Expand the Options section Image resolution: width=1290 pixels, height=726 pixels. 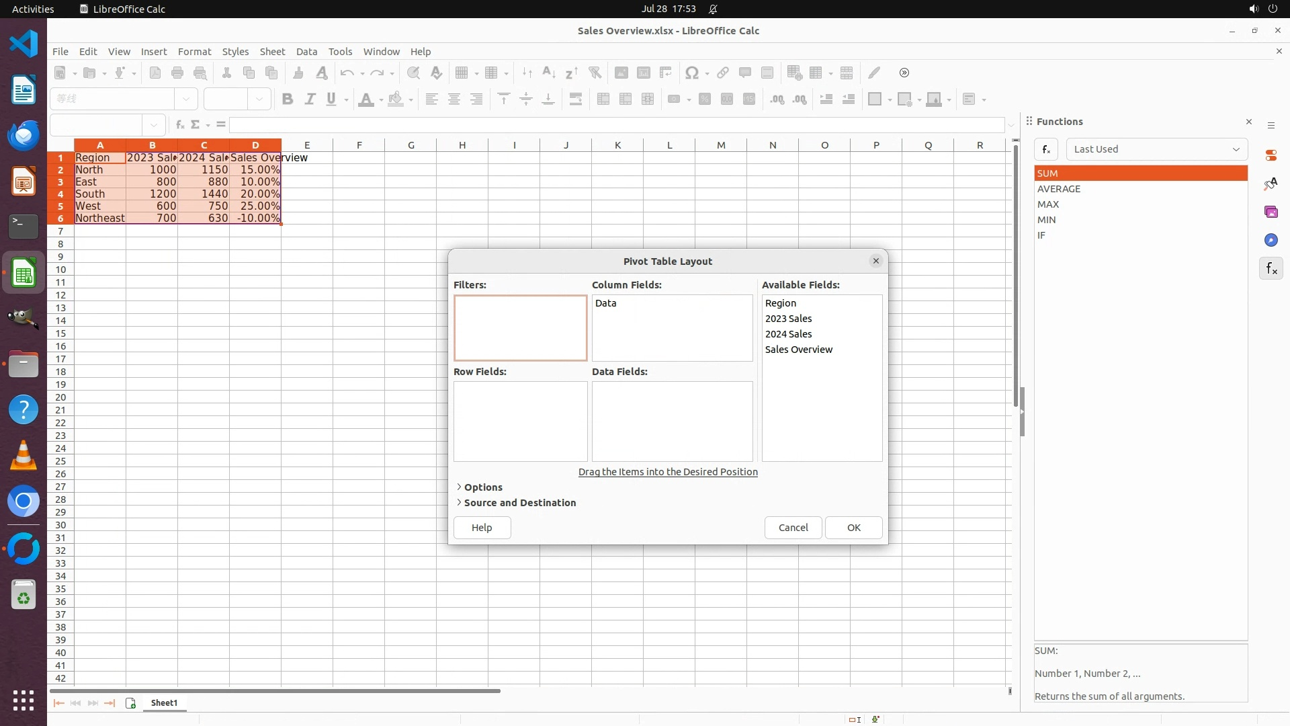[x=482, y=487]
